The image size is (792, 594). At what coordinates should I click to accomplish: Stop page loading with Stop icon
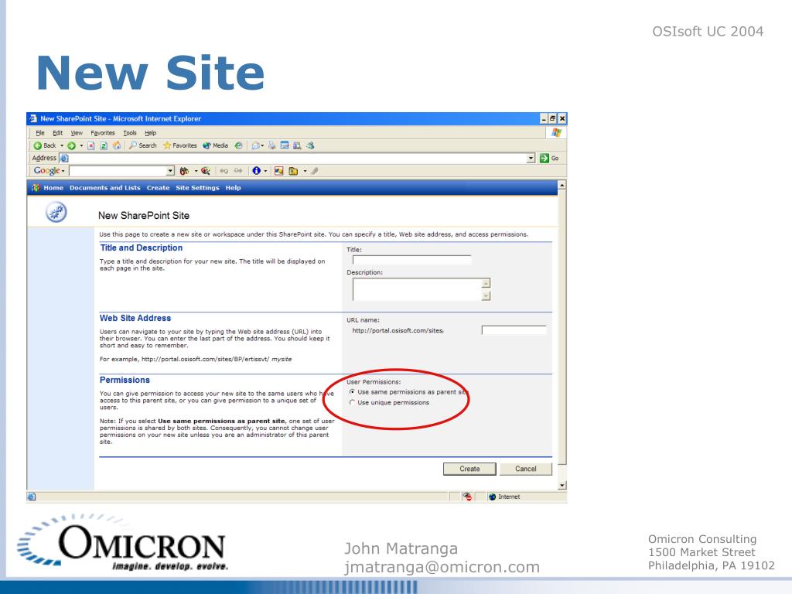(91, 145)
